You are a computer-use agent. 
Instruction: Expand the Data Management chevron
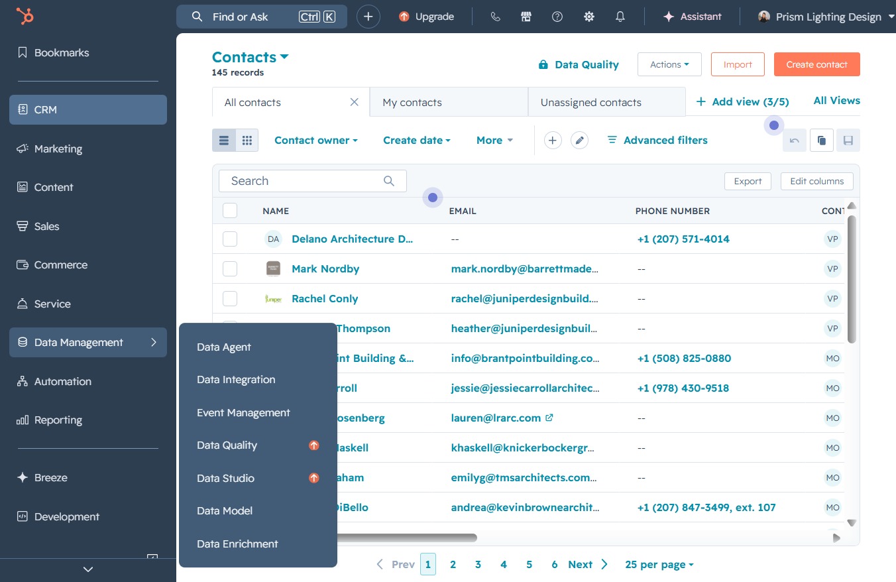coord(154,342)
